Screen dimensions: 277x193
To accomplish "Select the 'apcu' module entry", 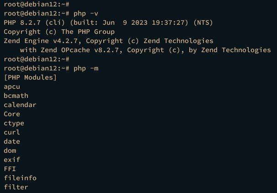I will 12,86.
